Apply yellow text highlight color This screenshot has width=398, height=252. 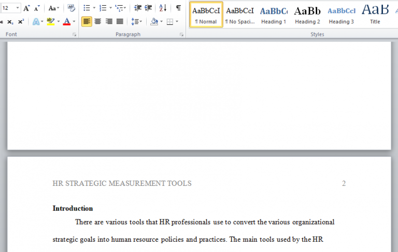click(50, 22)
